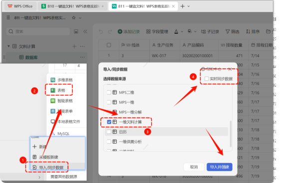Click the font color A icon
Viewport: 281px width, 183px height.
tap(176, 32)
